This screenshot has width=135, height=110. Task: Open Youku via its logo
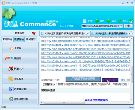[x=9, y=58]
